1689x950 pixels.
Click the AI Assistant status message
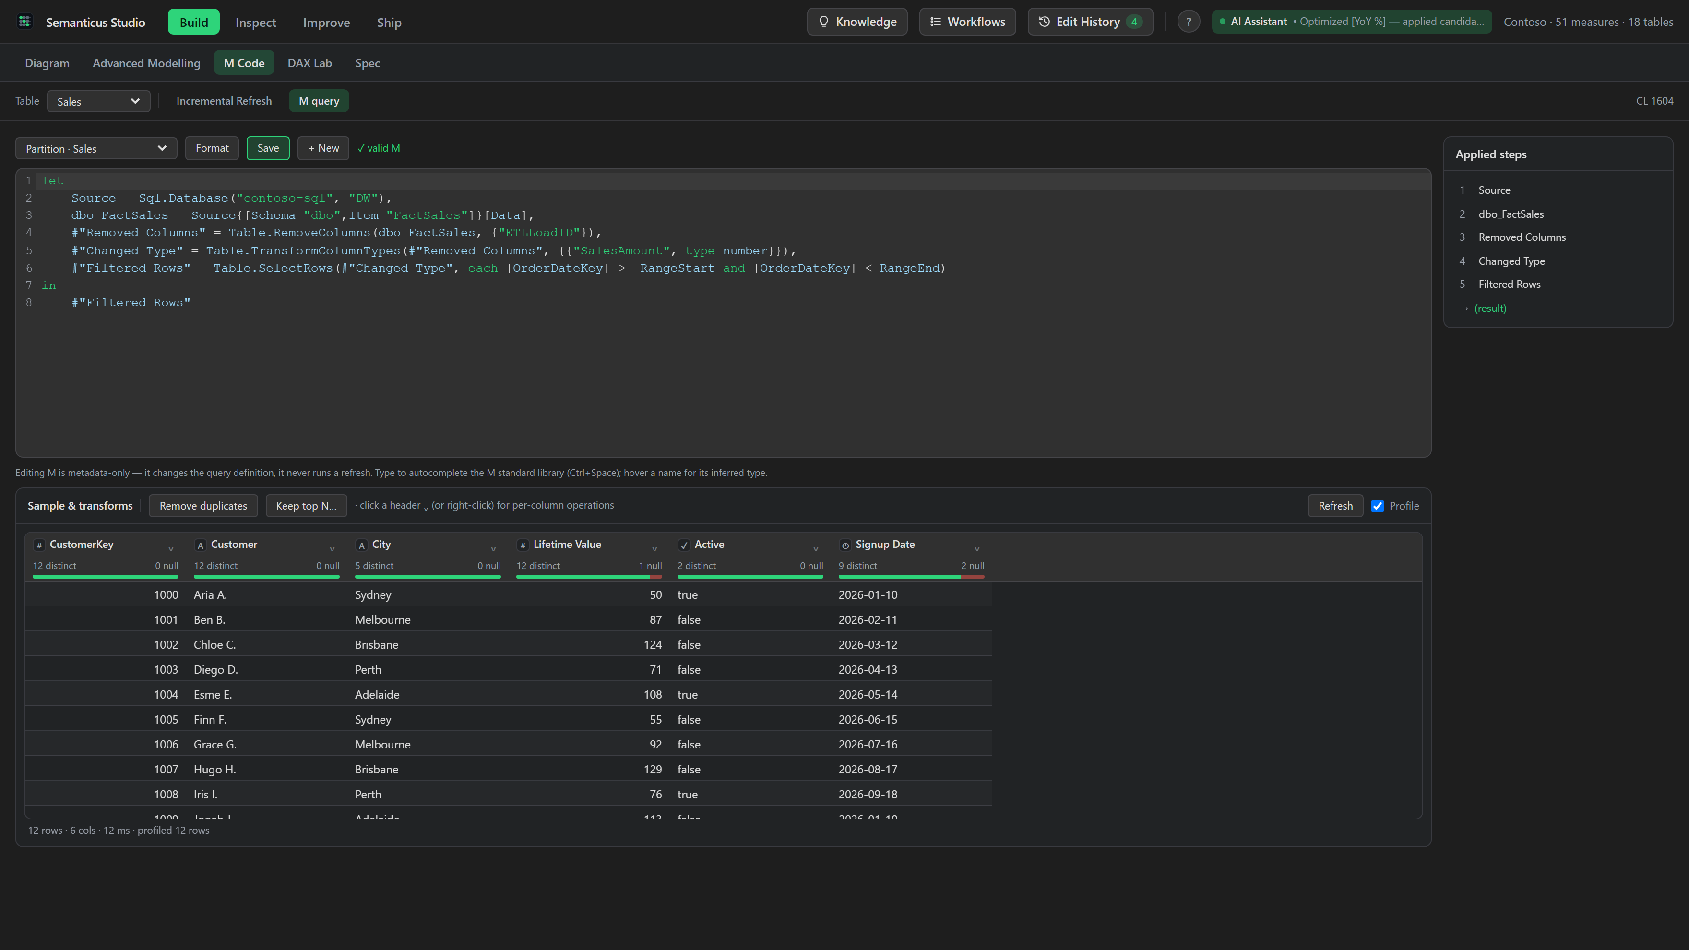coord(1392,22)
